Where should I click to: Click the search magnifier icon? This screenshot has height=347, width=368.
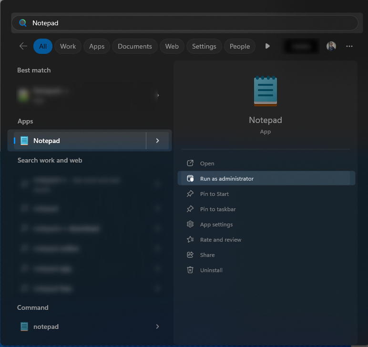click(x=23, y=23)
